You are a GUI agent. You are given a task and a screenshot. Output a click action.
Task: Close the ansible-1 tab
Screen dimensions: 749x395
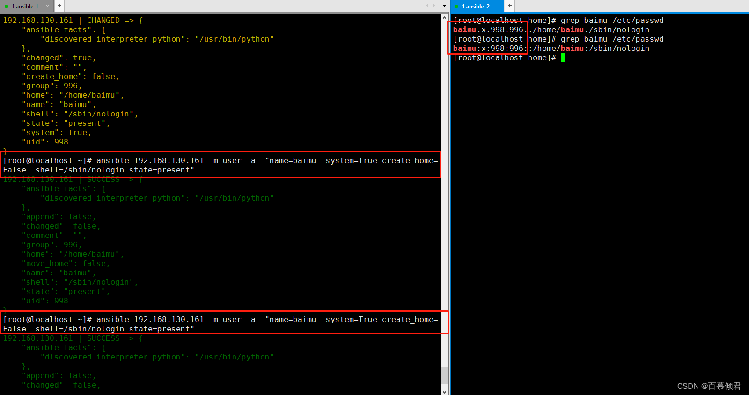click(x=47, y=7)
